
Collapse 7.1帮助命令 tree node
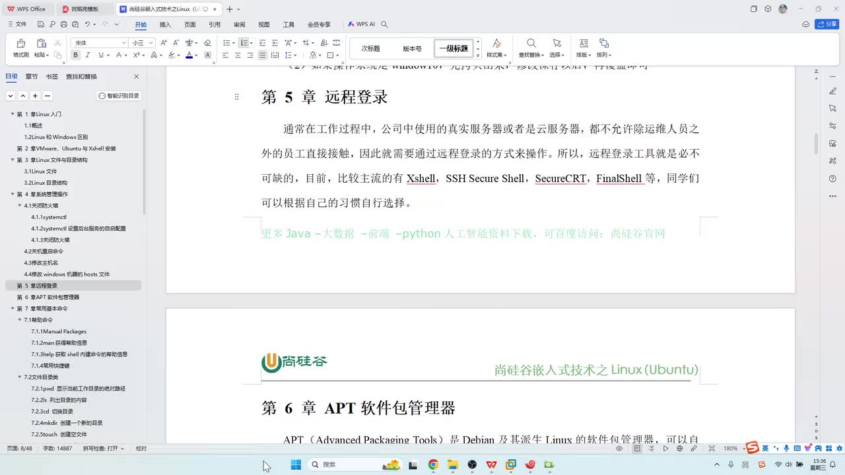pos(20,320)
